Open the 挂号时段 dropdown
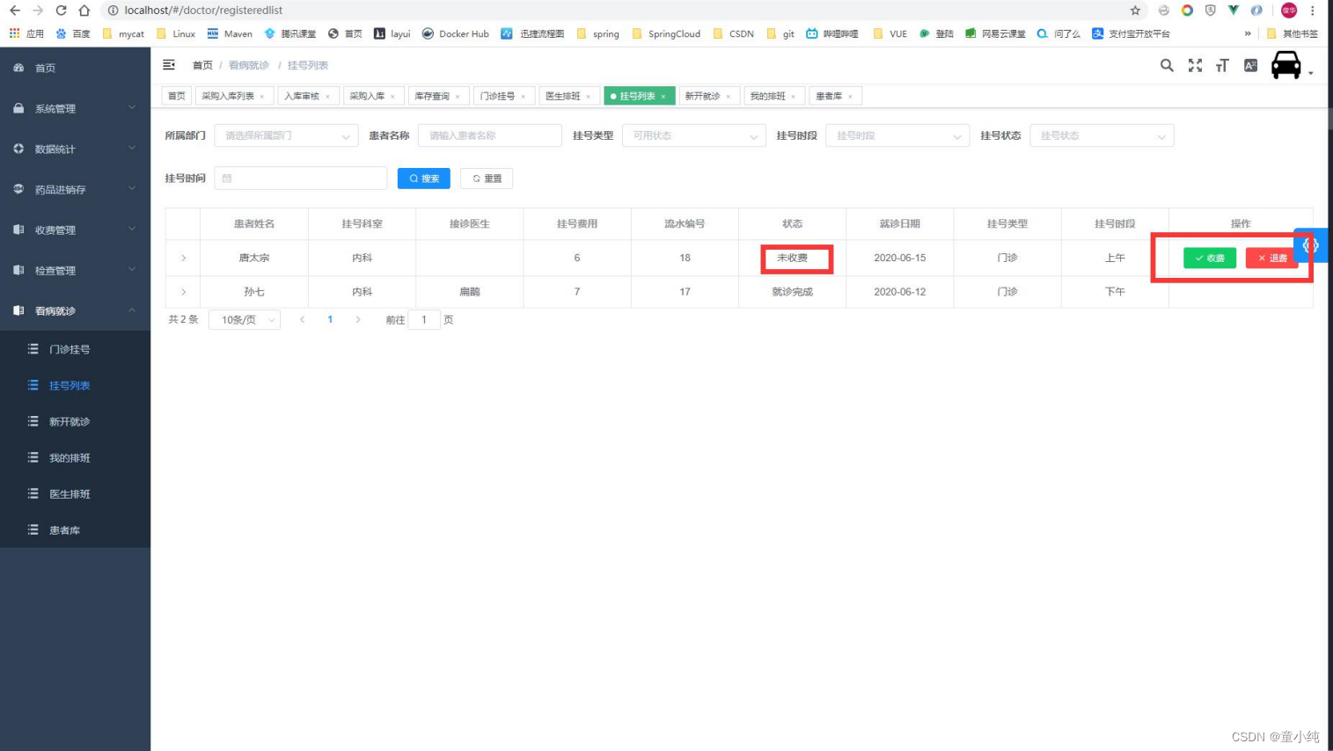1333x751 pixels. (x=897, y=135)
